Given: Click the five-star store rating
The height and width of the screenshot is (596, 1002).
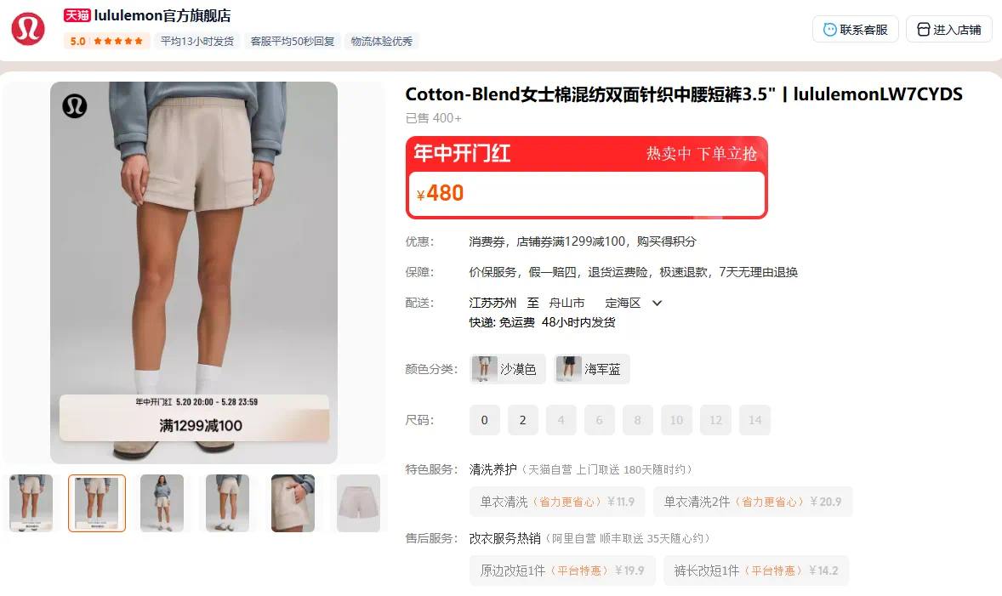Looking at the screenshot, I should (x=118, y=41).
